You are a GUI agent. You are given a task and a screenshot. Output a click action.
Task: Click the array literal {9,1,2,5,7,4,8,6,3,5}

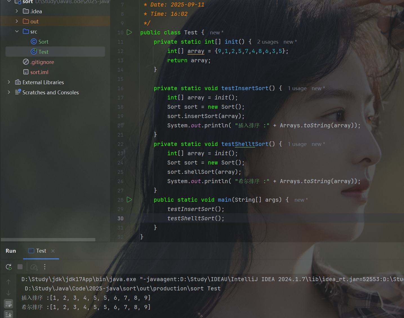point(250,51)
